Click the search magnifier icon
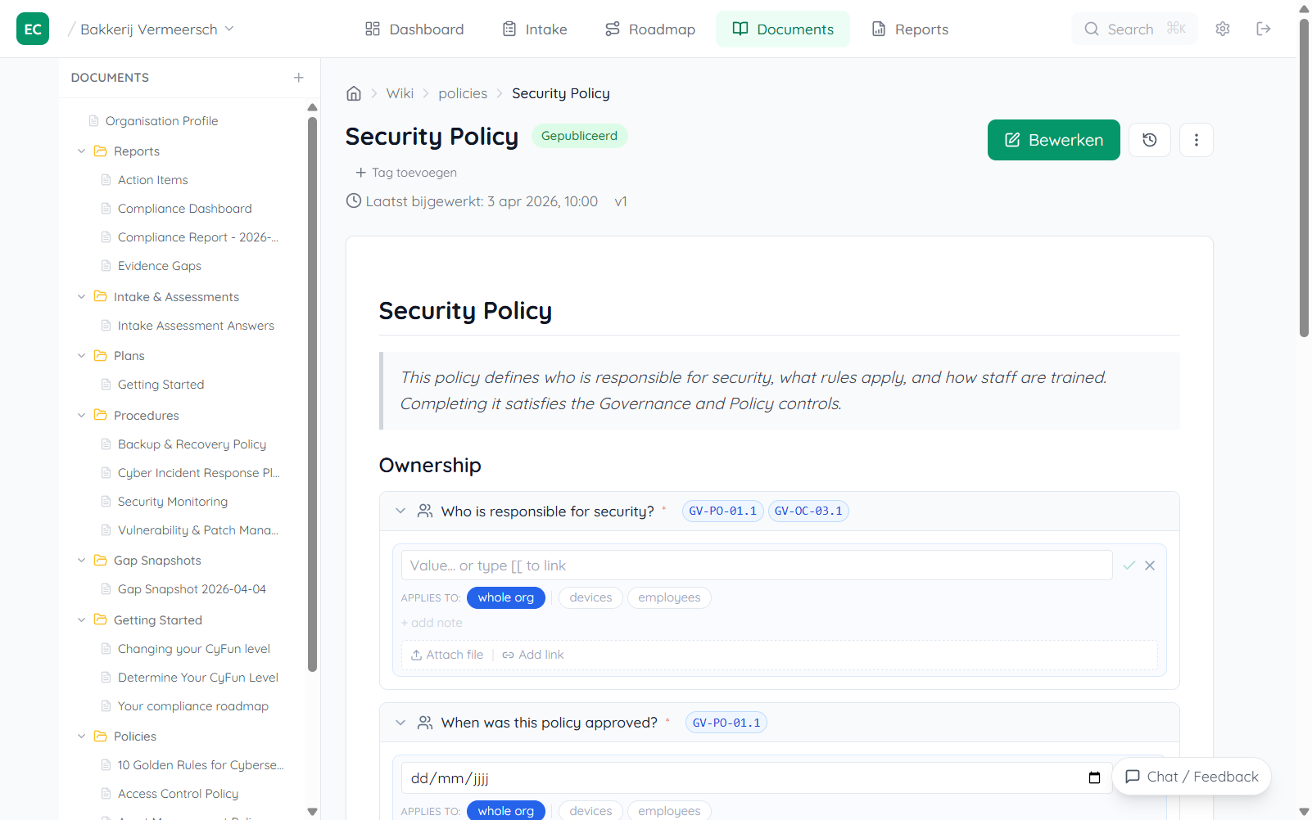The width and height of the screenshot is (1312, 820). [1092, 29]
